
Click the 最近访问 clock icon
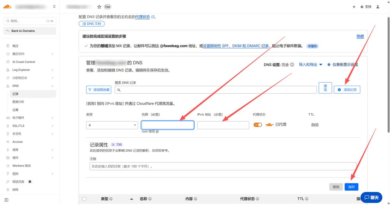tap(8, 54)
